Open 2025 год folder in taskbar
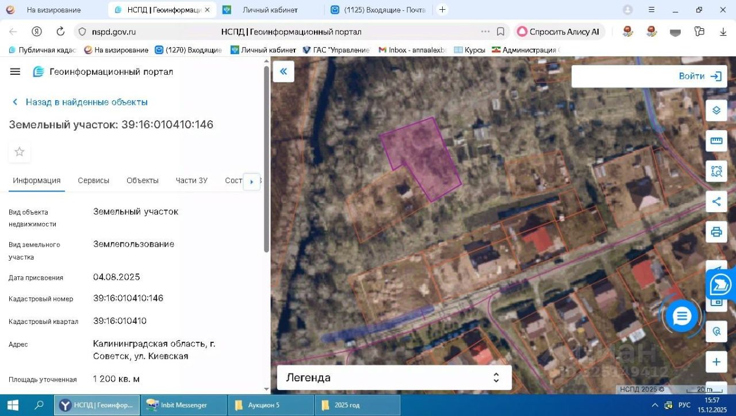 (x=358, y=405)
